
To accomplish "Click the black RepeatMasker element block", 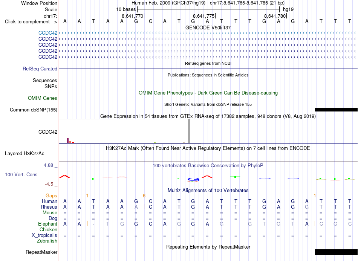I will pos(336,252).
